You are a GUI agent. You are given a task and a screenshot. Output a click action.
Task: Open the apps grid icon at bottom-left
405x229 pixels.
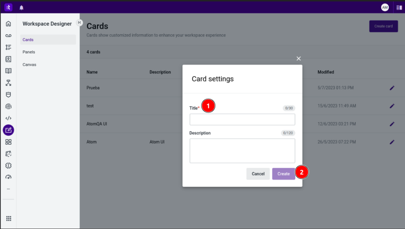pyautogui.click(x=8, y=219)
